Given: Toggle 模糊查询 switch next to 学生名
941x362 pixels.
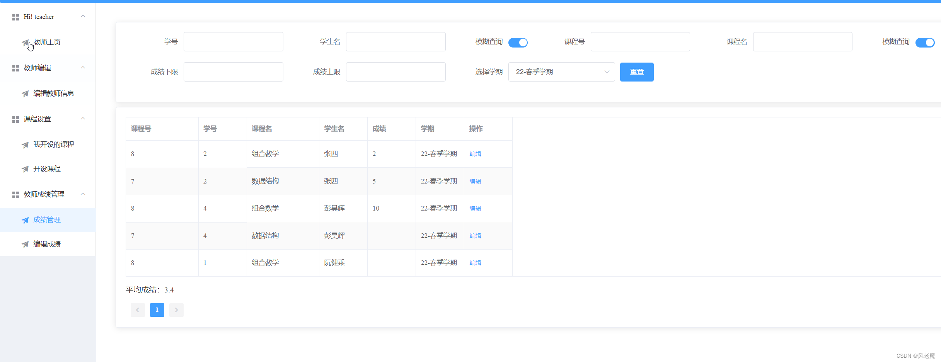Looking at the screenshot, I should coord(518,42).
